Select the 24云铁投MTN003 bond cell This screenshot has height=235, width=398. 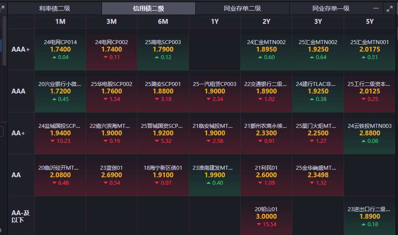pos(370,133)
